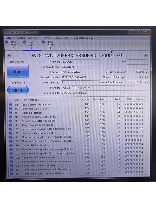The width and height of the screenshot is (156, 208).
Task: Click the blue status icon of attribute C4
Action: pos(11,161)
